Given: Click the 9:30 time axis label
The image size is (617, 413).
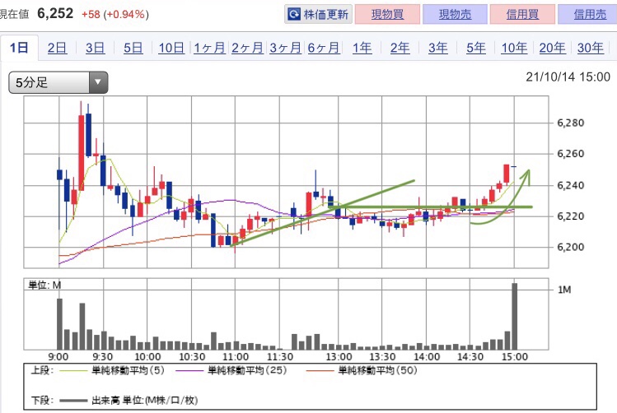Looking at the screenshot, I should pos(103,357).
